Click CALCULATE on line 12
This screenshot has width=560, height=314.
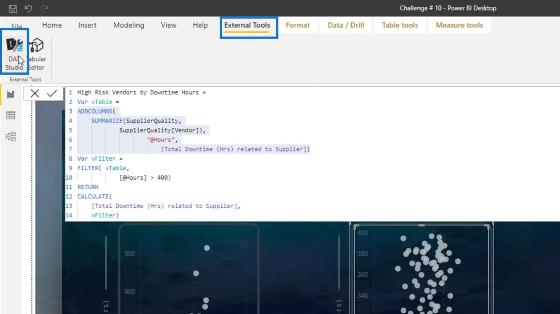tap(93, 196)
